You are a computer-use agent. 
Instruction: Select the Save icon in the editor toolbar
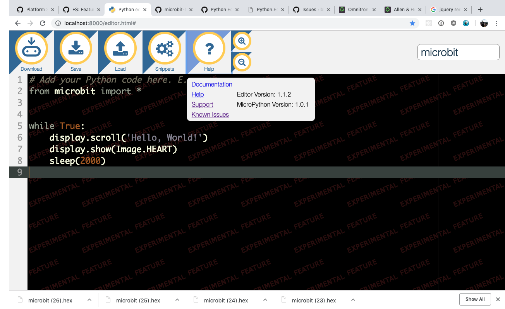point(76,48)
